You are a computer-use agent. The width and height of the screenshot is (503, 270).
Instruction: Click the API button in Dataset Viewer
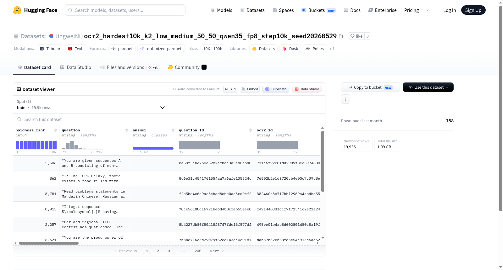tap(230, 89)
